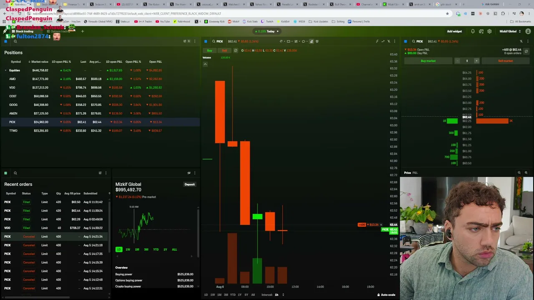Image resolution: width=534 pixels, height=300 pixels.
Task: Click the messages icon next to the bell
Action: (481, 31)
